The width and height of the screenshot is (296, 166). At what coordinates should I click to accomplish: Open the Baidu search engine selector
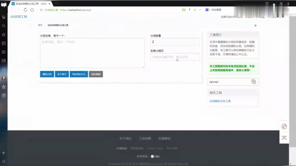(208, 9)
